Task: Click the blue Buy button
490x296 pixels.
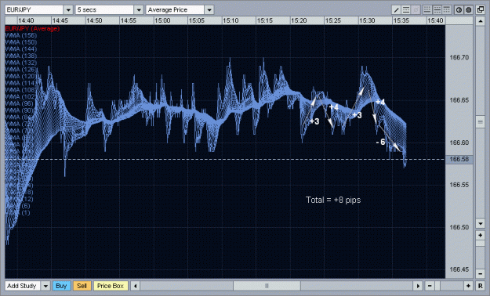Action: pos(61,286)
